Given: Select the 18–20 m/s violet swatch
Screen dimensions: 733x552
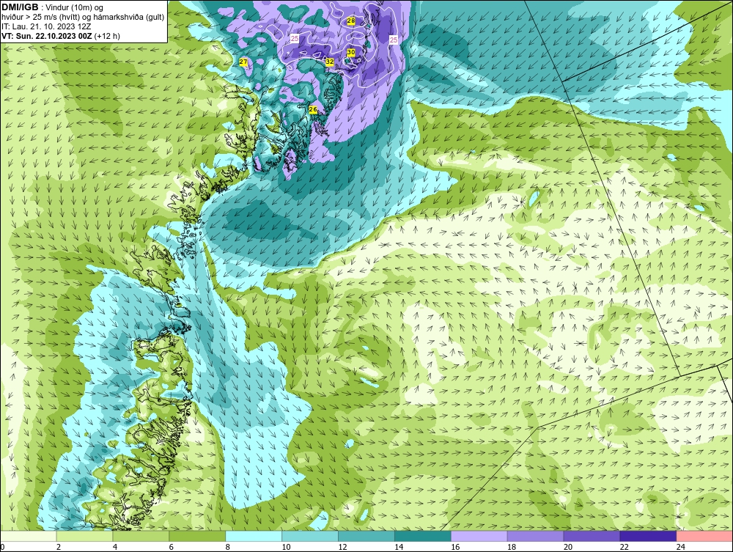Looking at the screenshot, I should pyautogui.click(x=535, y=536).
